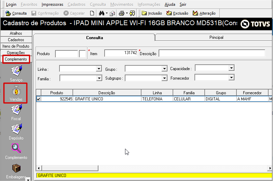This screenshot has height=181, width=273.
Task: Click the printer icon
Action: pos(122,13)
